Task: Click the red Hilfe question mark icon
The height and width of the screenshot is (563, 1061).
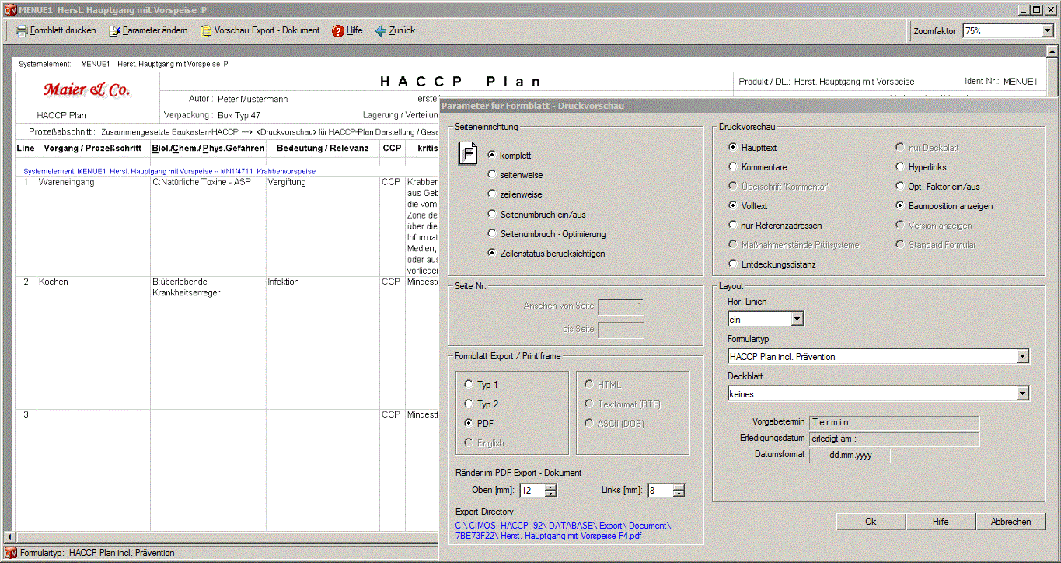Action: [337, 31]
